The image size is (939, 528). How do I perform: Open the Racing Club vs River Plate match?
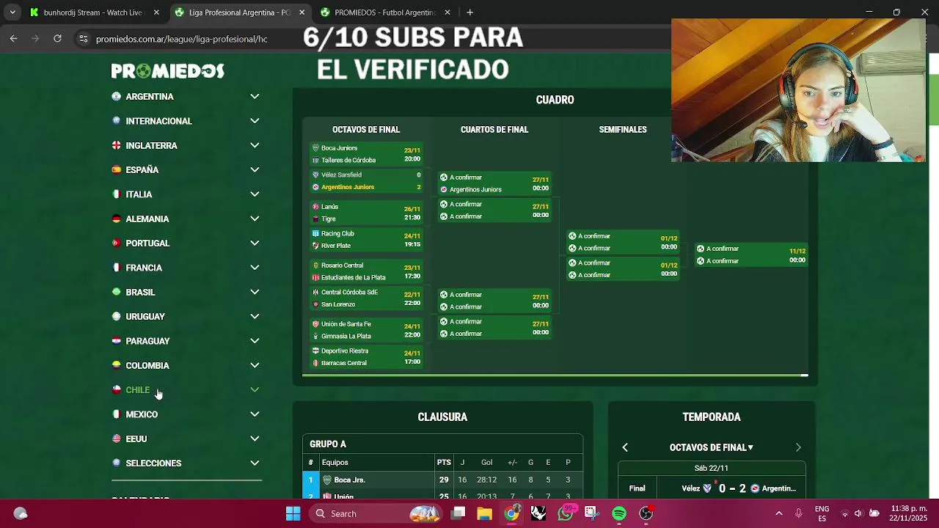point(366,240)
